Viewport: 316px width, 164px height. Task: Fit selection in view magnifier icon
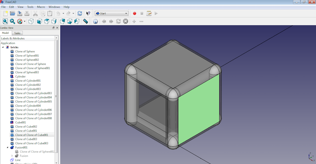click(x=13, y=21)
